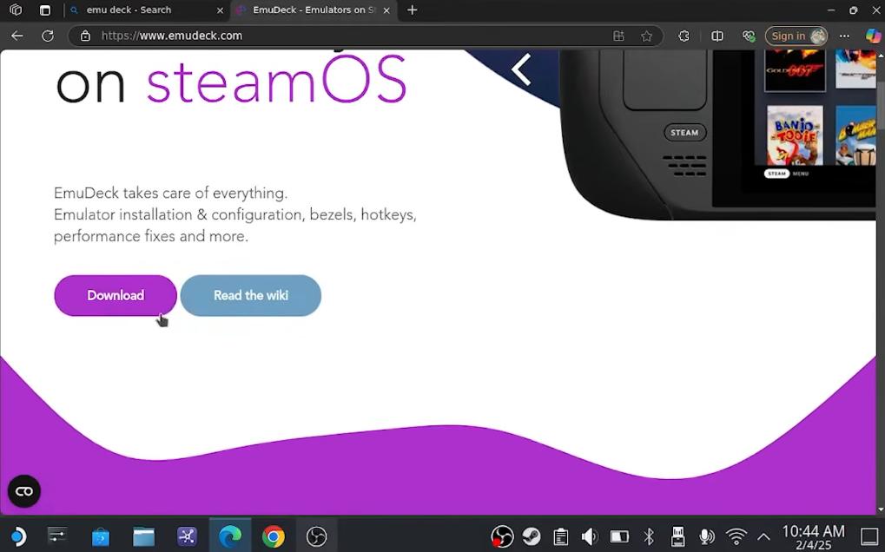
Task: Open app available icon in address bar
Action: point(618,36)
